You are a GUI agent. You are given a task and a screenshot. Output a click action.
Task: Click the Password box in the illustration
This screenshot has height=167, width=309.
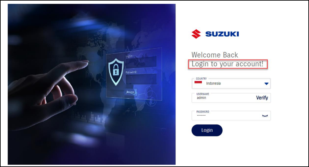click(x=141, y=79)
